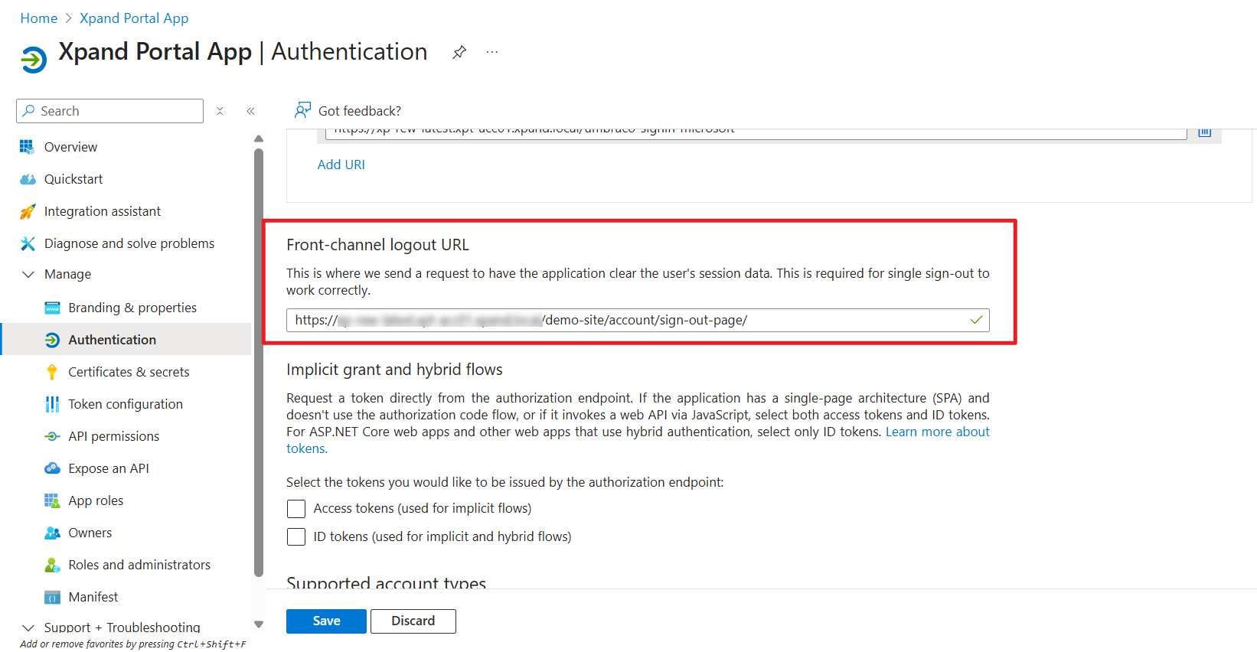Save the authentication changes

[326, 621]
